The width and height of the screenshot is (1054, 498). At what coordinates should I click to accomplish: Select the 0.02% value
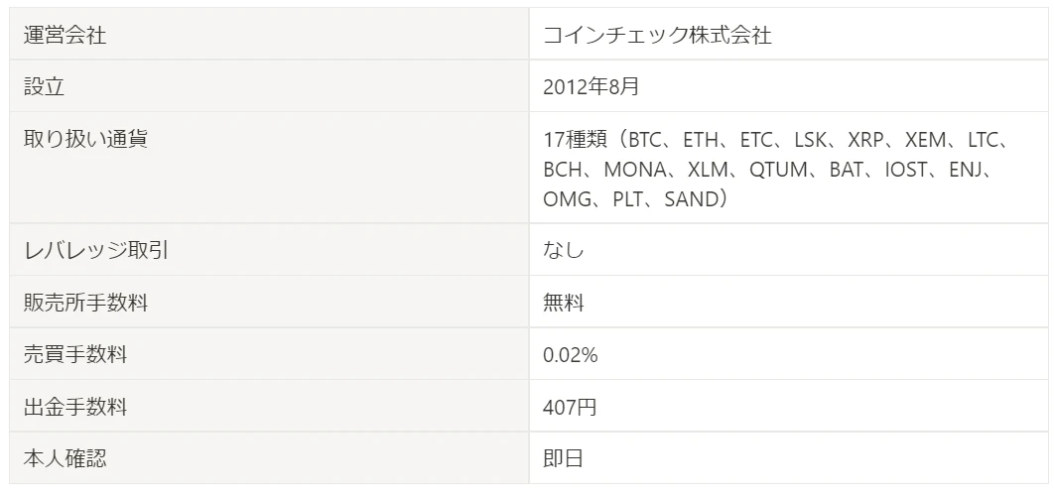click(570, 354)
